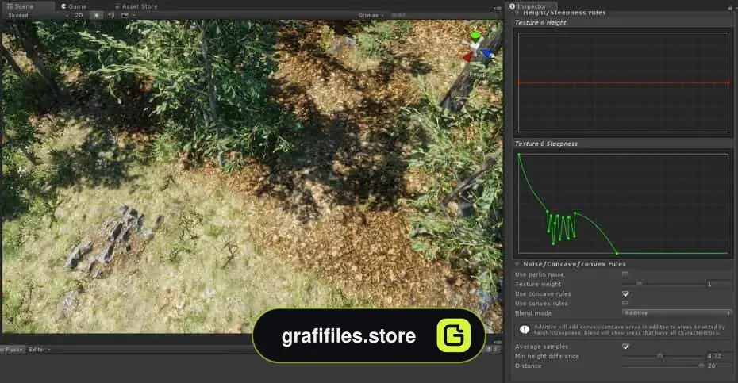Adjust the Min height difference slider
The image size is (738, 383).
(x=663, y=356)
